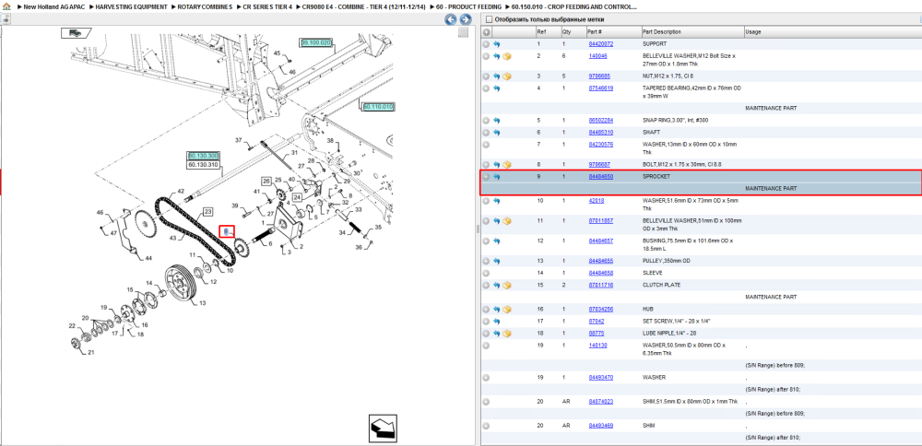Viewport: 922px width, 446px height.
Task: Click diagram reference label 60.130.310
Action: 204,165
